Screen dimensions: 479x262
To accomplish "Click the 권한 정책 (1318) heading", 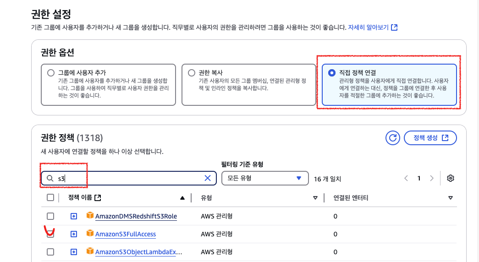I will (72, 138).
